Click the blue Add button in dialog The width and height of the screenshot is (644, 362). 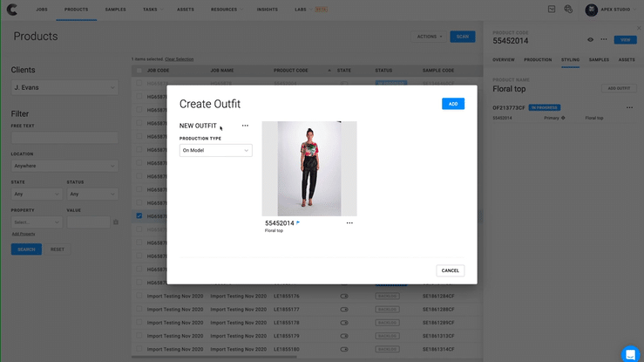click(x=452, y=104)
